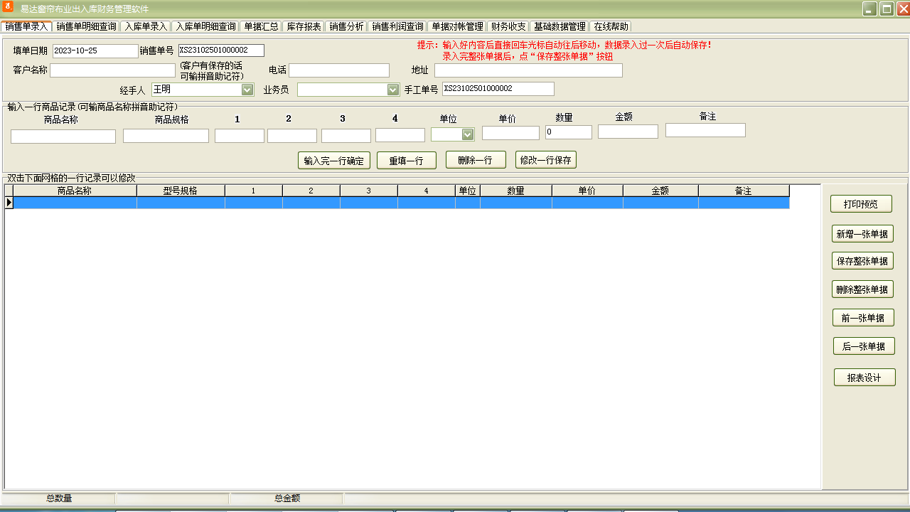This screenshot has width=910, height=512.
Task: Click grid header 备注
Action: click(744, 191)
